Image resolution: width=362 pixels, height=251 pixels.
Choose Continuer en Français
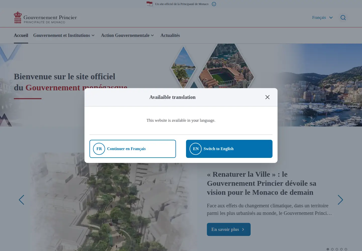pyautogui.click(x=133, y=149)
